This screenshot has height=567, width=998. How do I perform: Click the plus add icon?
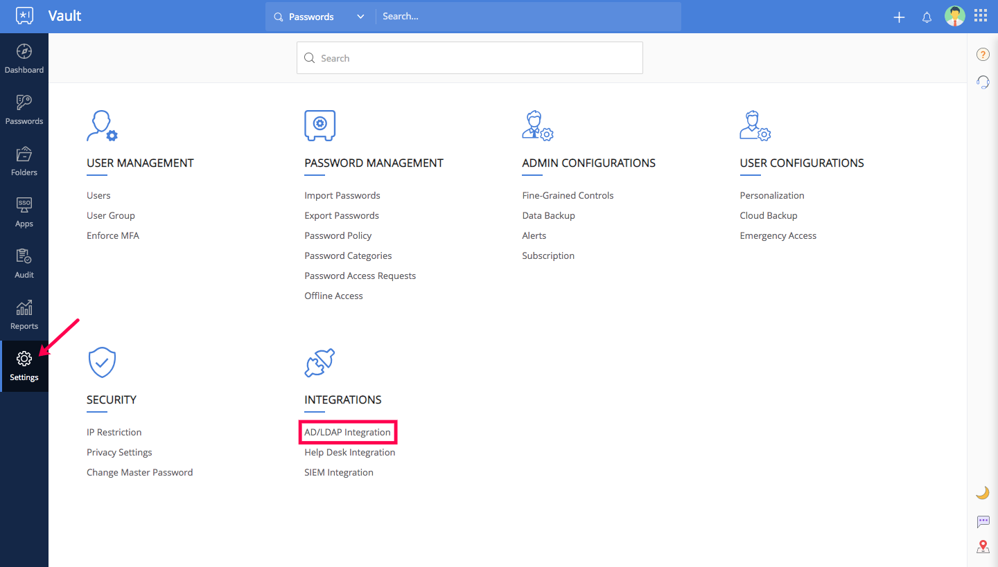[x=899, y=17]
